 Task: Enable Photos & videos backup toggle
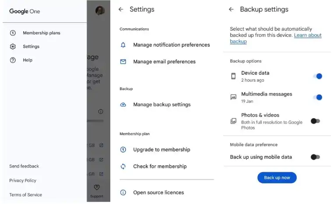point(315,121)
